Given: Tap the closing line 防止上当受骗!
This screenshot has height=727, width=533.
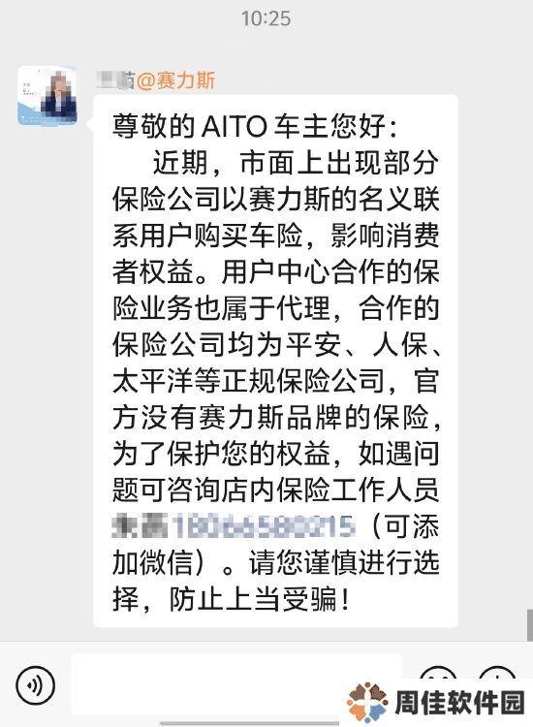Looking at the screenshot, I should [x=260, y=599].
